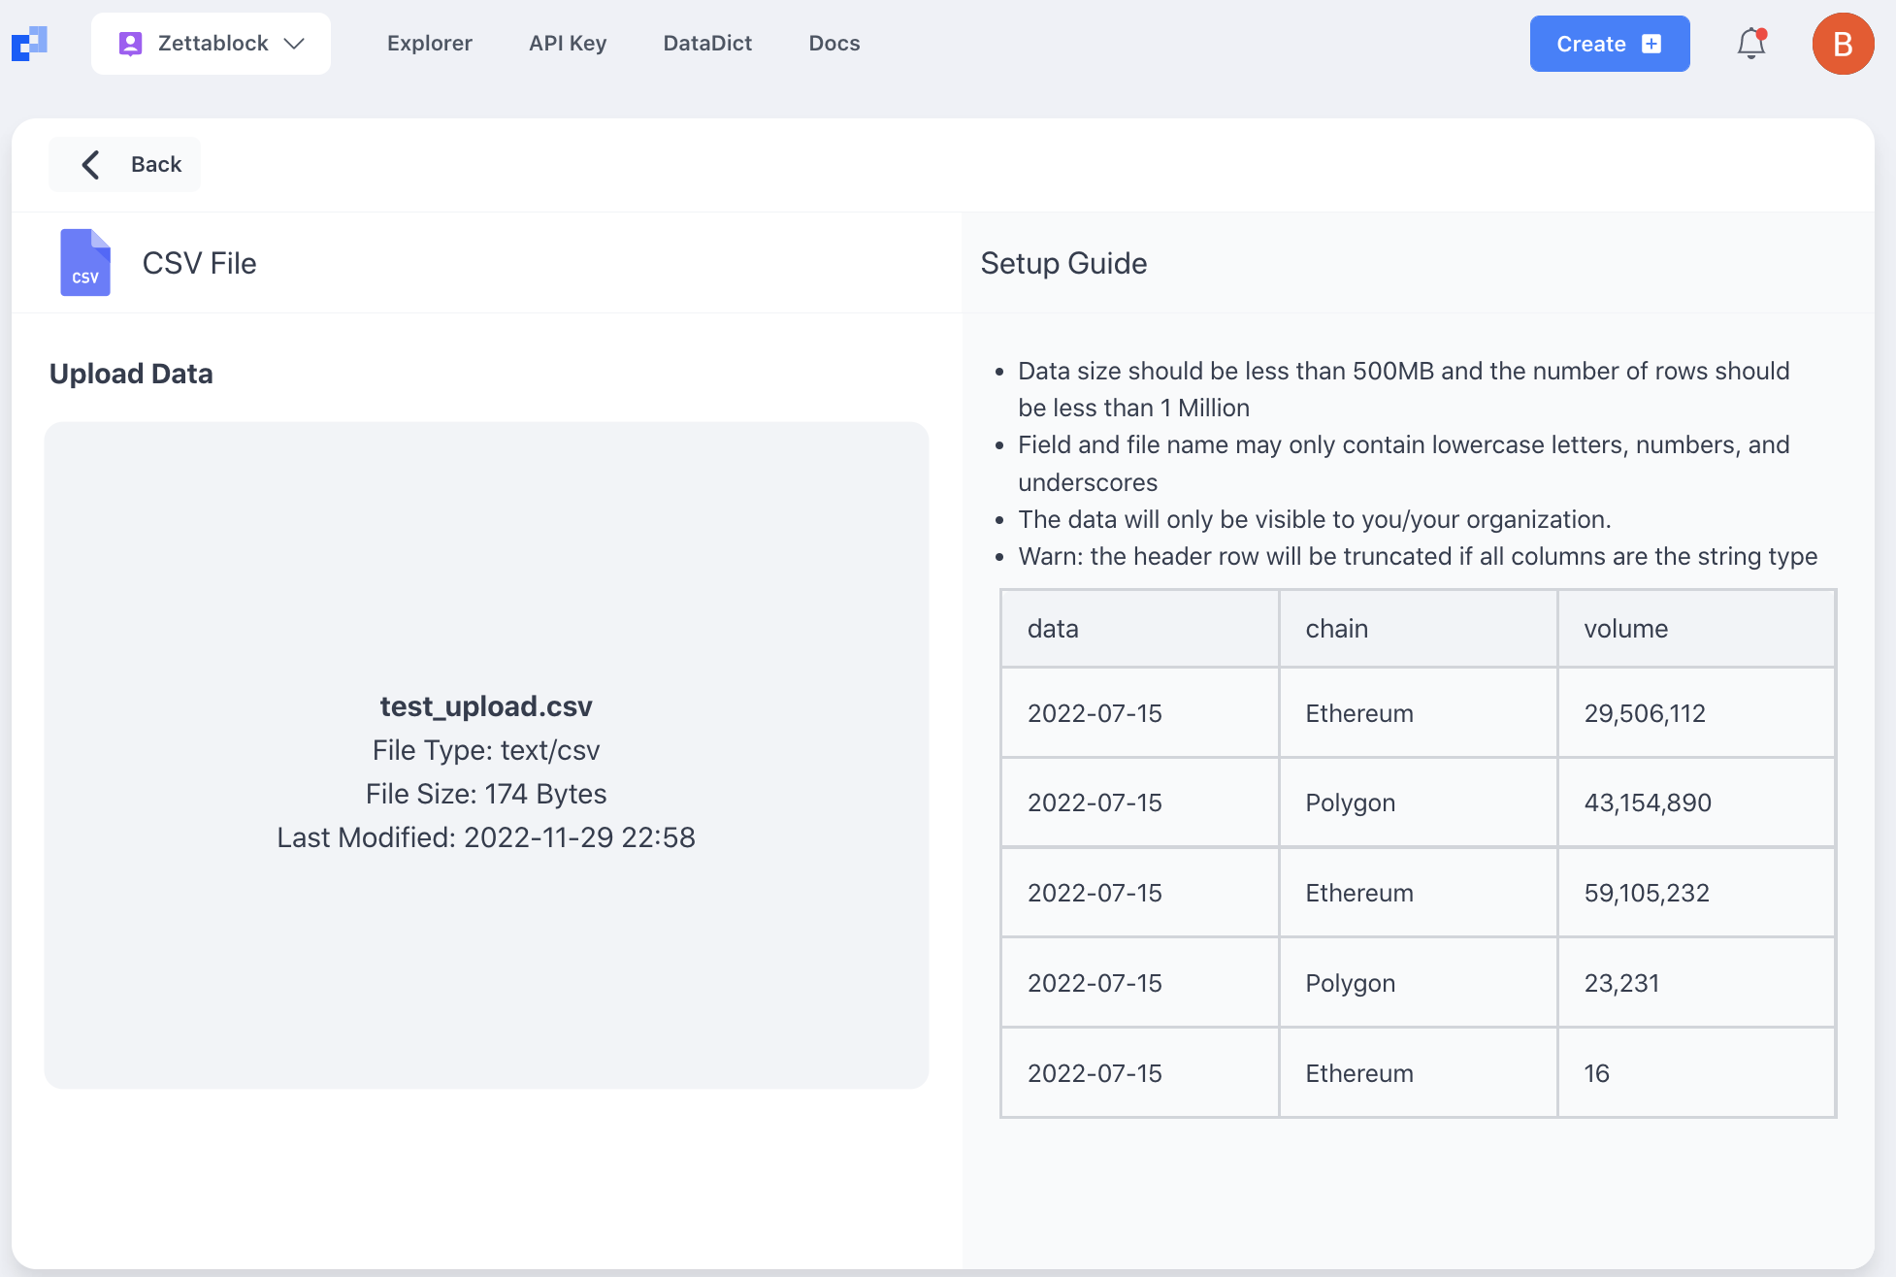Go to the API Key page
The height and width of the screenshot is (1277, 1896).
click(567, 44)
